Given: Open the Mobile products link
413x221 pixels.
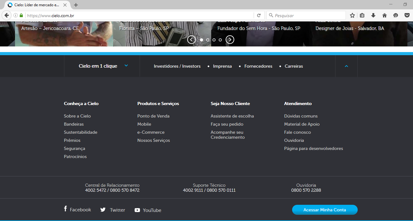Looking at the screenshot, I should click(144, 124).
